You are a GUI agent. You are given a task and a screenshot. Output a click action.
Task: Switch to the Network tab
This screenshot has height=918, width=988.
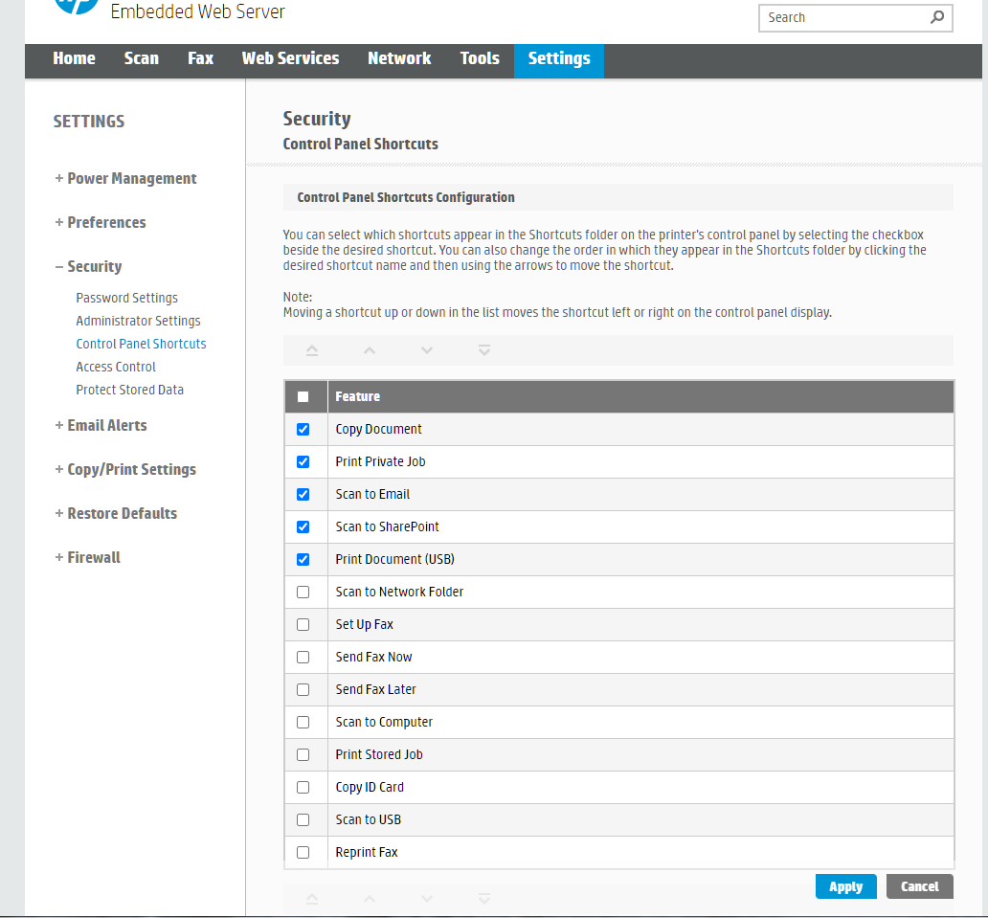coord(399,59)
